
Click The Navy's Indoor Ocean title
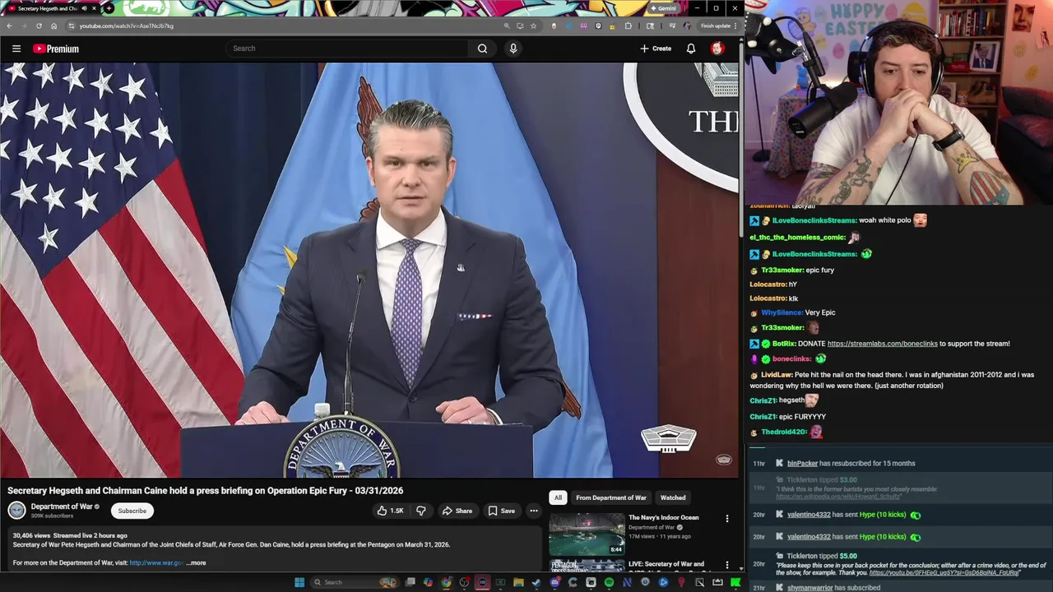[x=663, y=517]
